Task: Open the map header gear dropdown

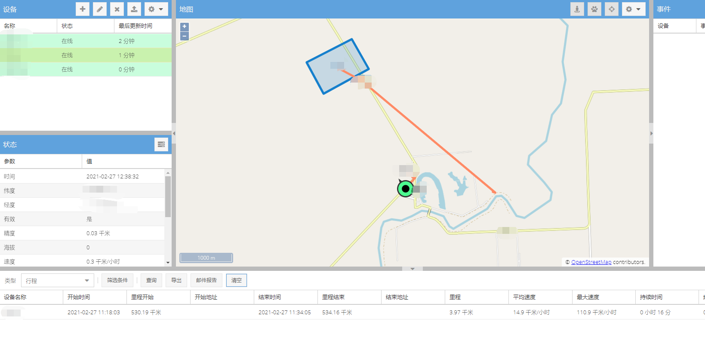Action: point(634,9)
